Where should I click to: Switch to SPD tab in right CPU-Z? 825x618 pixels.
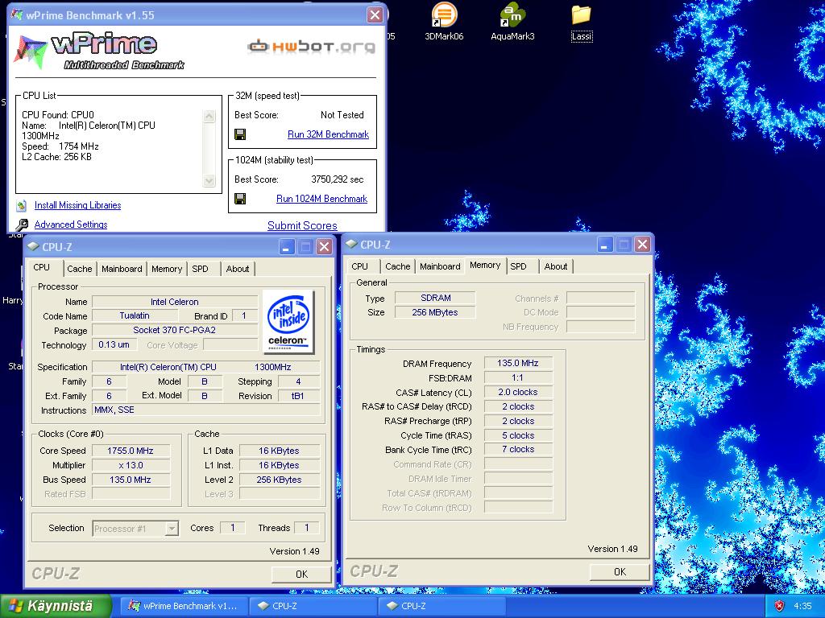[x=518, y=266]
